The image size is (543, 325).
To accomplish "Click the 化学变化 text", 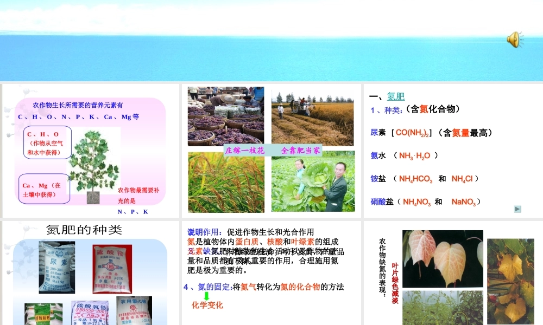I will tap(207, 305).
